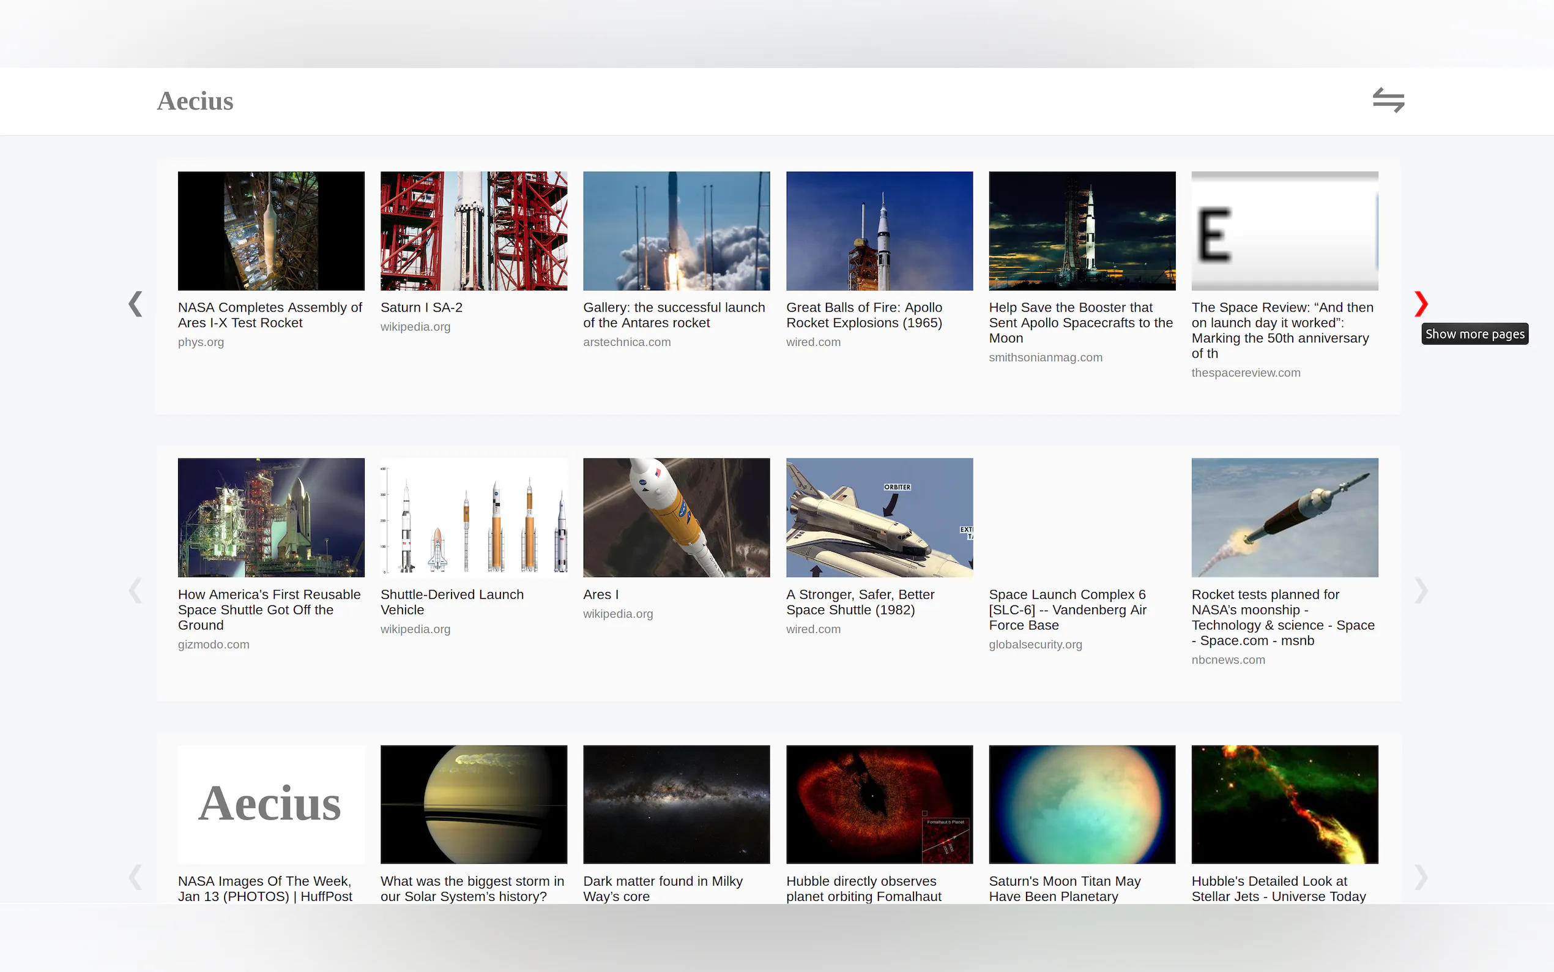Screen dimensions: 1554x972
Task: Click wikipedia.org under Shuttle-Derived Launch Vehicle
Action: (x=415, y=629)
